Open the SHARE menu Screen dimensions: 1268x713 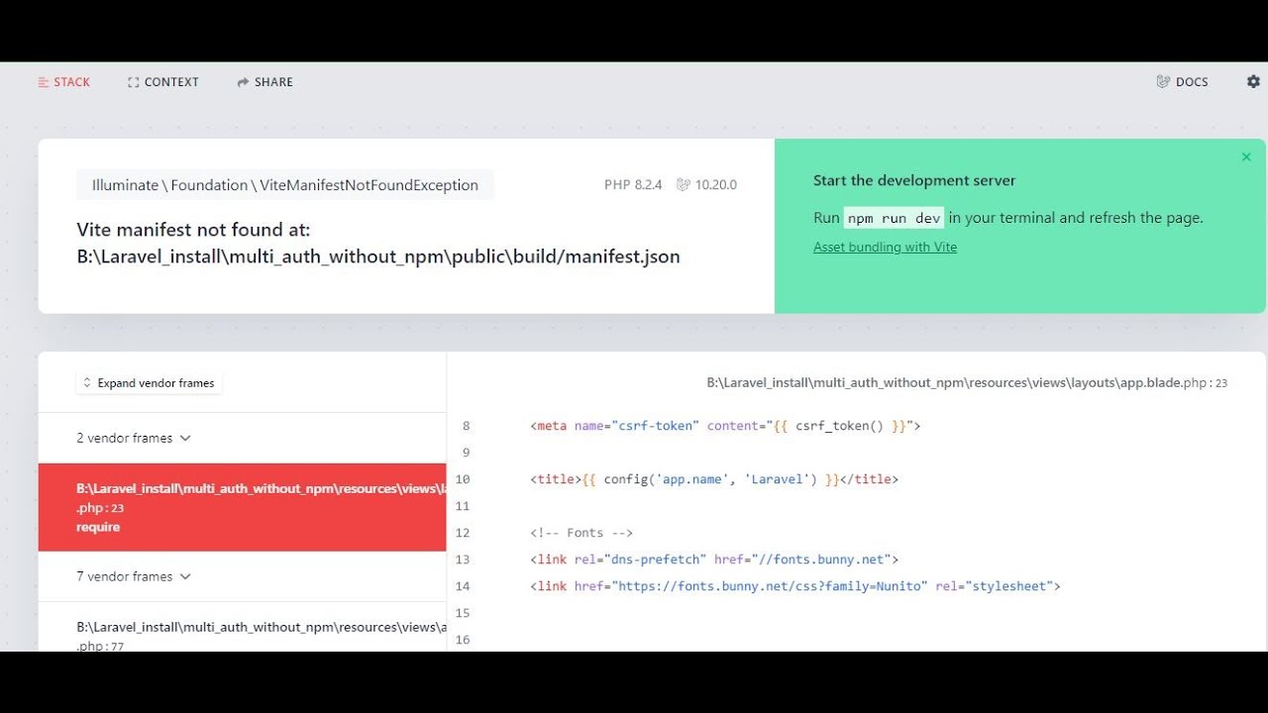(264, 82)
